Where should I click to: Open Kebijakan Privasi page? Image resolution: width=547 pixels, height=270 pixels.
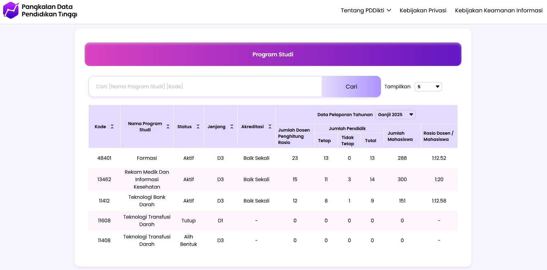click(x=423, y=11)
